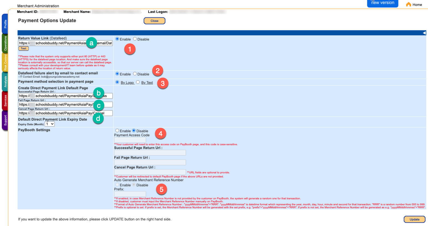
Task: Switch to the new version
Action: [x=383, y=3]
